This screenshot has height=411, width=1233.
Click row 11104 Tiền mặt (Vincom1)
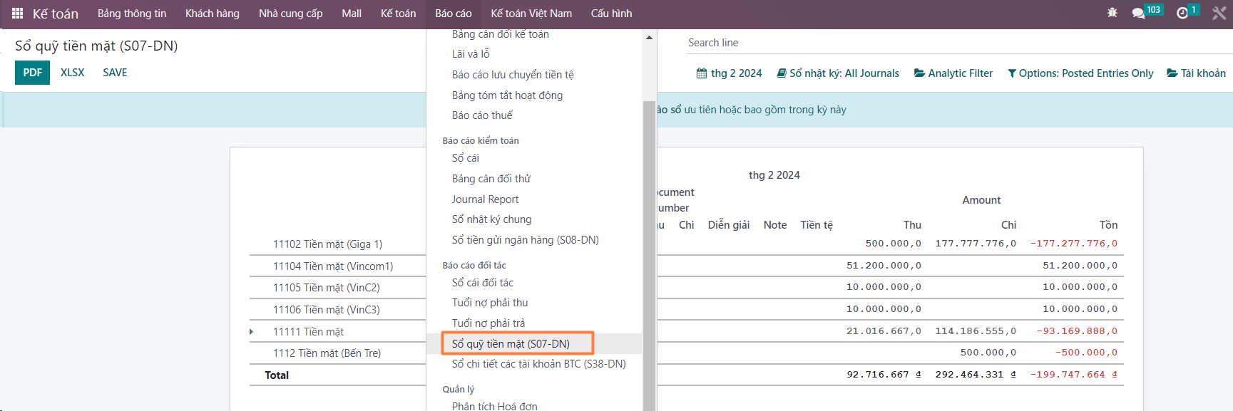(333, 266)
